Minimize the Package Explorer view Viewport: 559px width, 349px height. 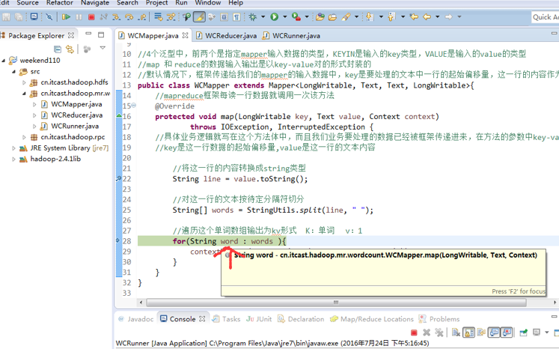(88, 34)
